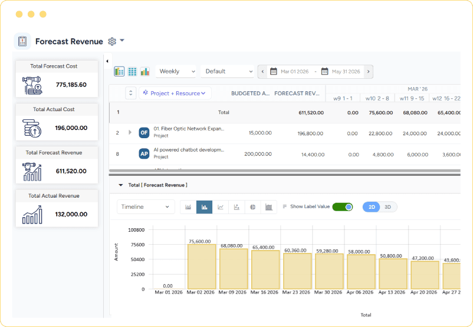Click the 196,800.00 forecast revenue cell

(310, 134)
